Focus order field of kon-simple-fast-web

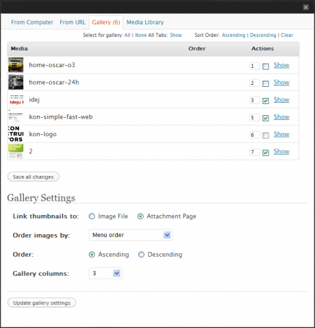[255, 118]
